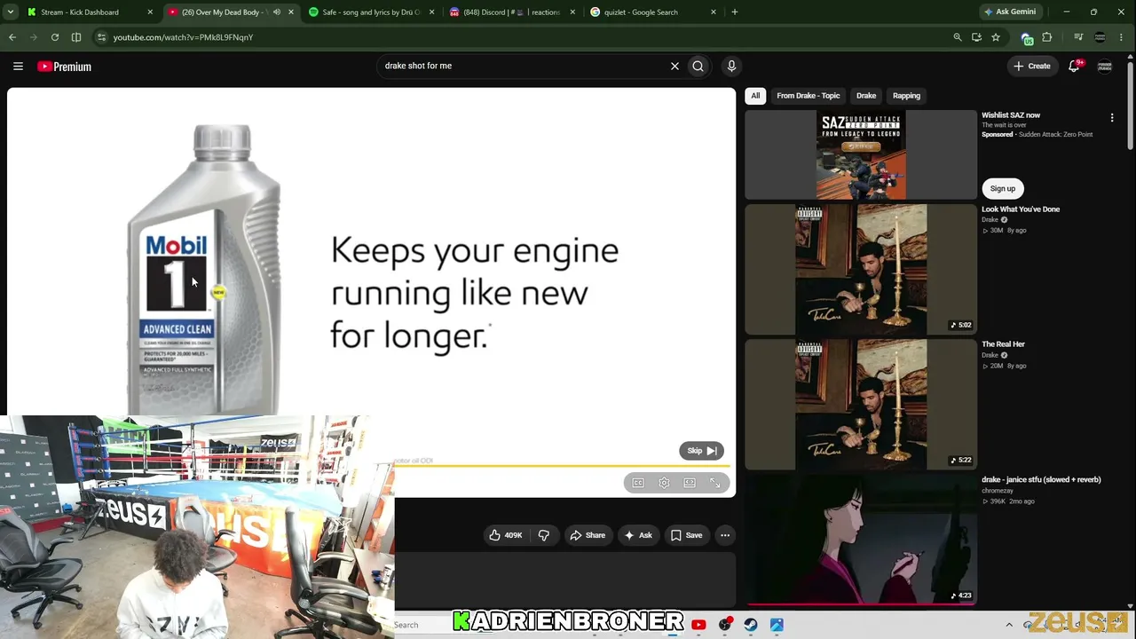
Task: Open Look What You've Done thumbnail
Action: click(861, 270)
